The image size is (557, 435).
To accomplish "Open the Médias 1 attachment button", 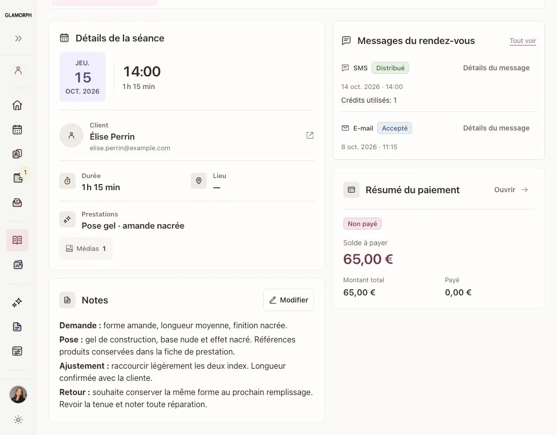I will [x=86, y=249].
